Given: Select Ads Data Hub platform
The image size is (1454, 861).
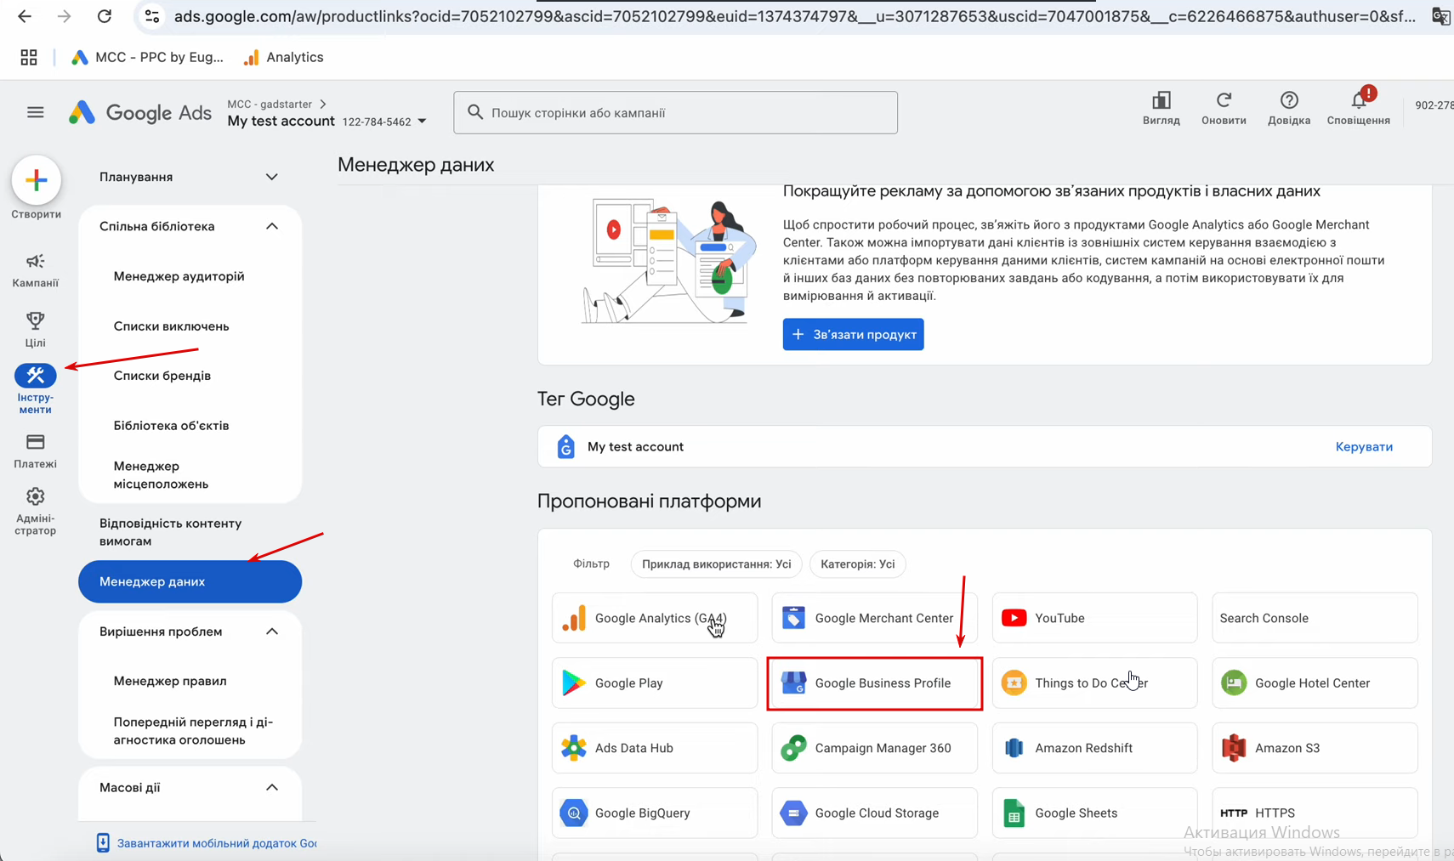Looking at the screenshot, I should [655, 748].
